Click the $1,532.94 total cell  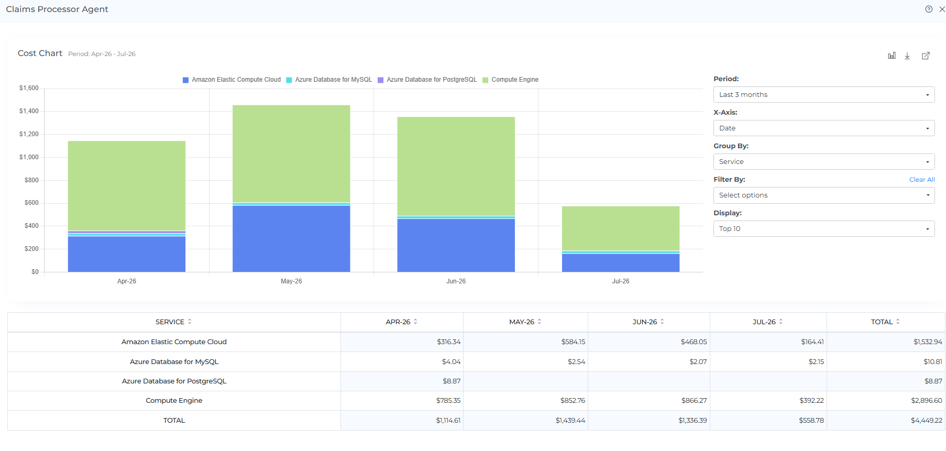pos(886,342)
